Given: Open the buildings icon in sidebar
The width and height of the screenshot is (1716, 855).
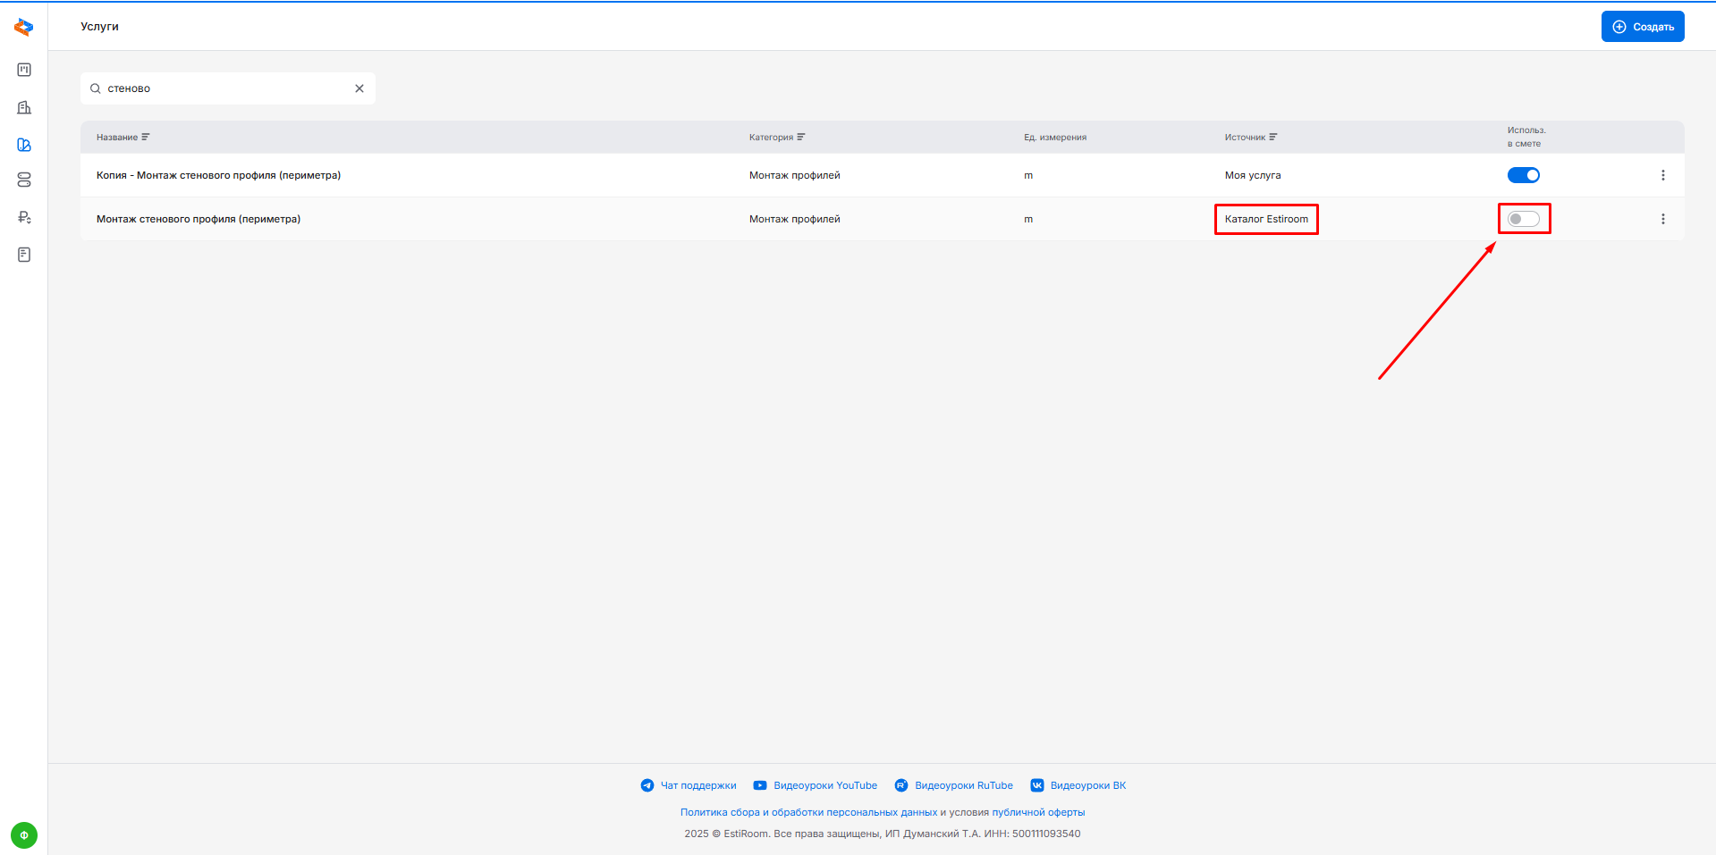Looking at the screenshot, I should 24,107.
